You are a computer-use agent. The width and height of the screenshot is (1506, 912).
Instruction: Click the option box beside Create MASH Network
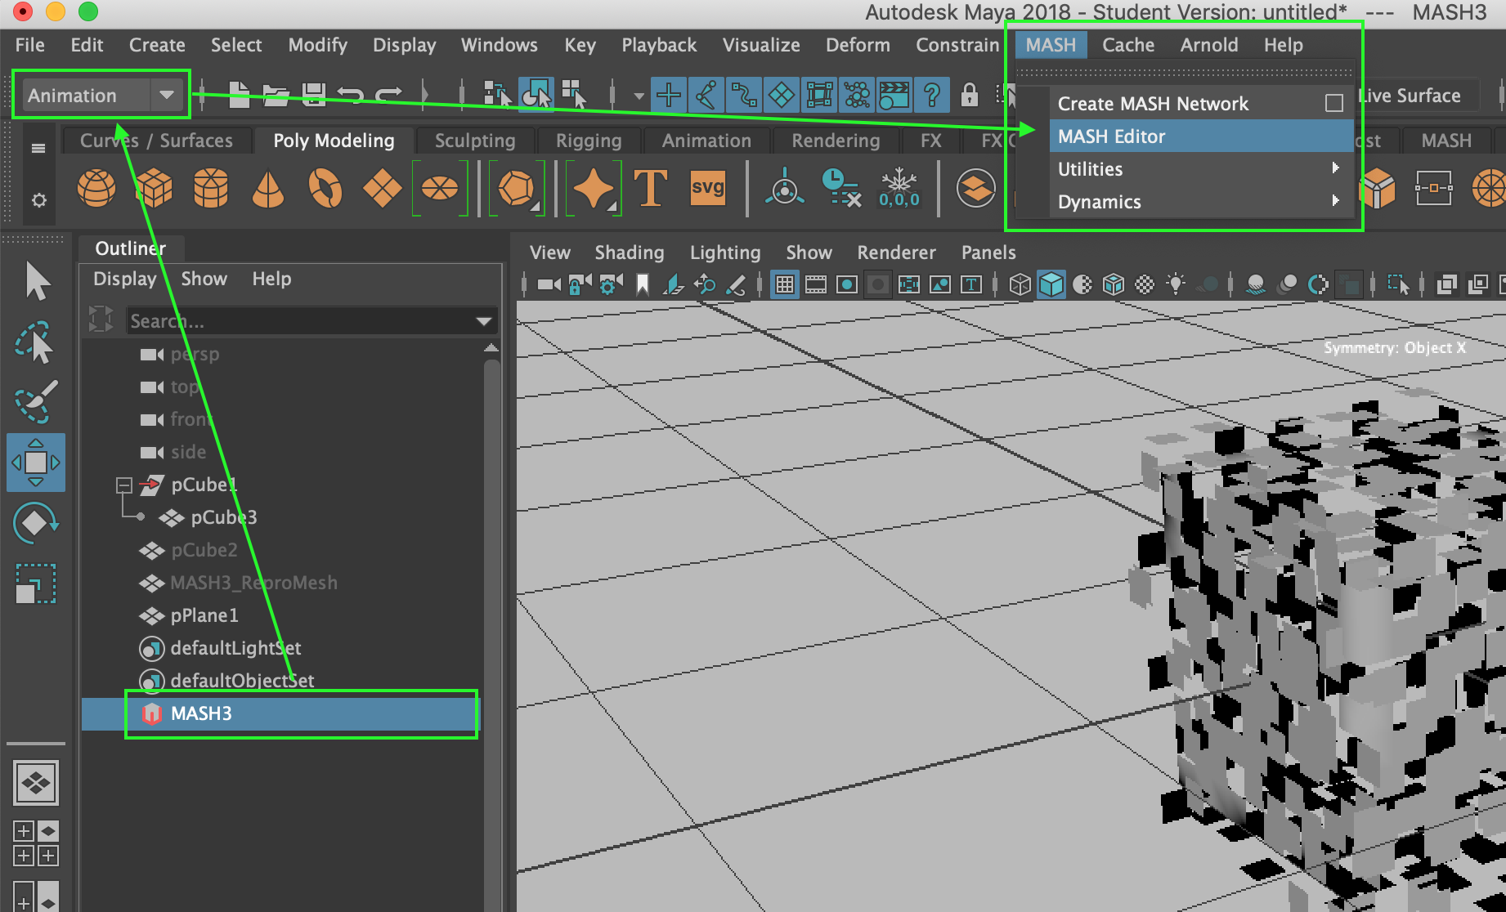tap(1335, 103)
